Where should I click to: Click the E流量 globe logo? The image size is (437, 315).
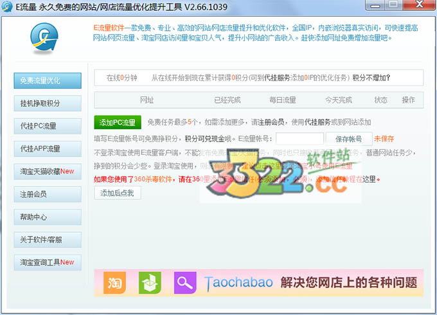tap(44, 40)
